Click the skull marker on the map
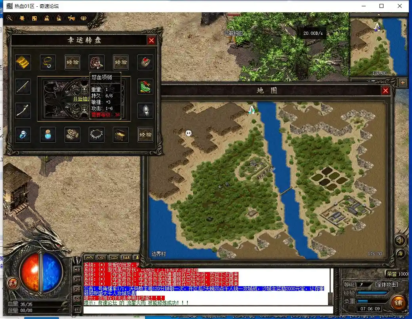This screenshot has width=412, height=319. (189, 133)
